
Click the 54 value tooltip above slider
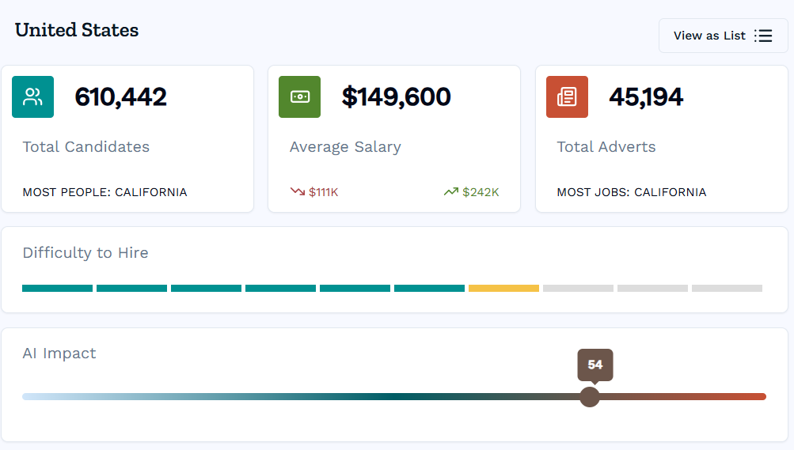[x=595, y=365]
